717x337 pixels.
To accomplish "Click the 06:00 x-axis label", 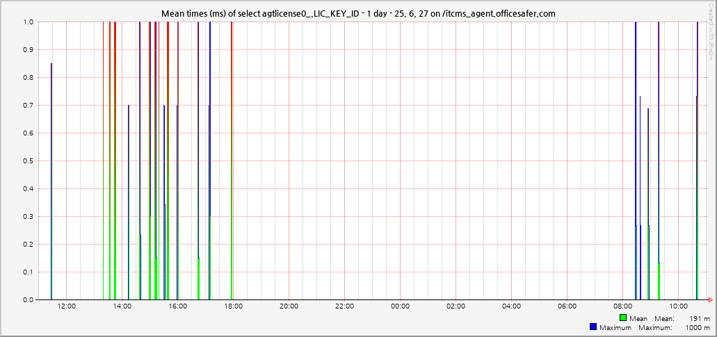I will [x=567, y=306].
